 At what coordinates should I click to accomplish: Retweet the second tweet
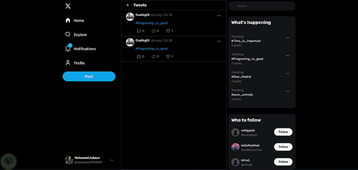click(154, 56)
